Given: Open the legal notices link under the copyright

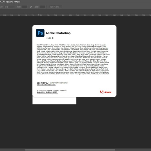Looking at the screenshot, I should (47, 92).
